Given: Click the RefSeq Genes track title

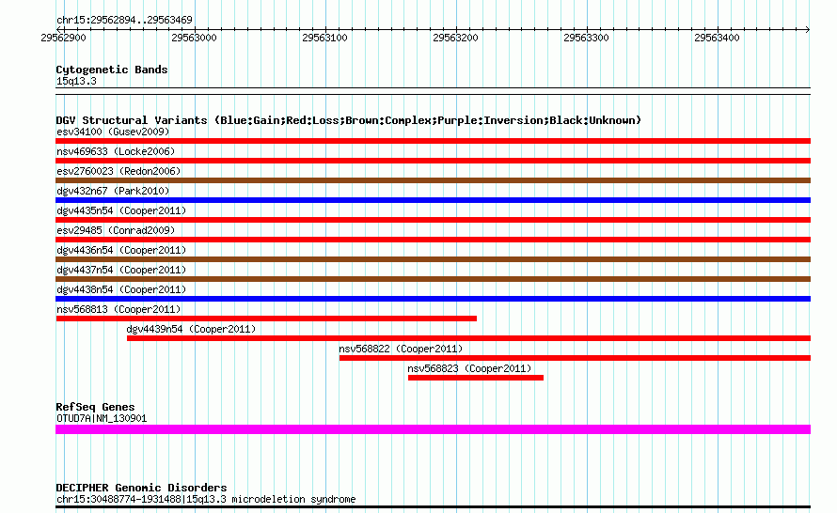Looking at the screenshot, I should (95, 407).
